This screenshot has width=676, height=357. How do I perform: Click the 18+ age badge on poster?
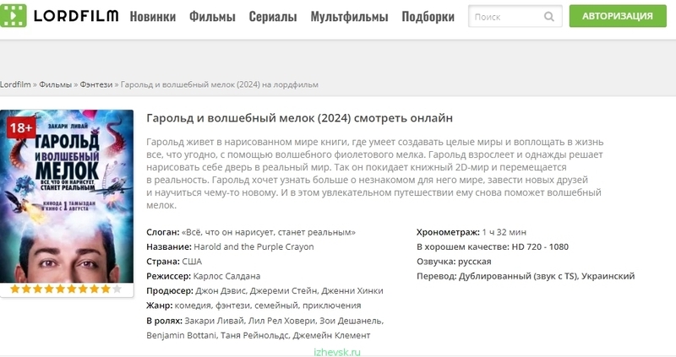coord(20,128)
